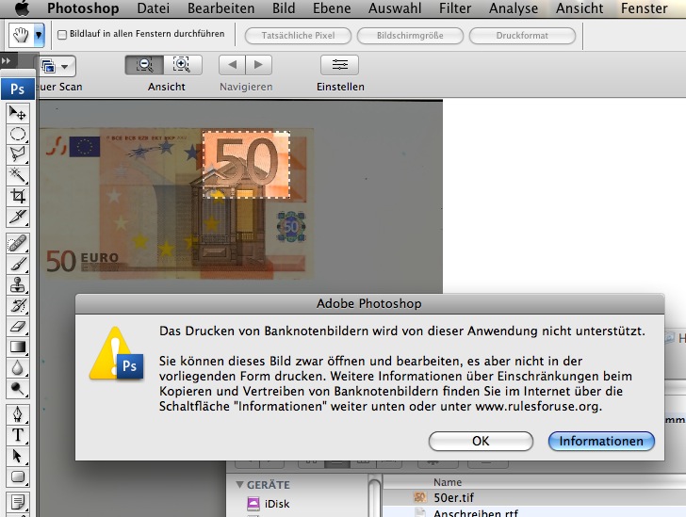Open the Auswahl menu
Screen dimensions: 686x517
(395, 8)
